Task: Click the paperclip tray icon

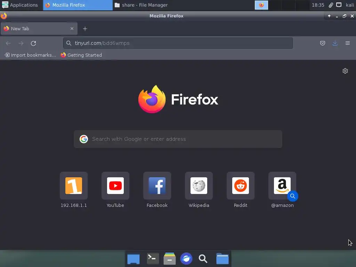Action: pyautogui.click(x=331, y=5)
